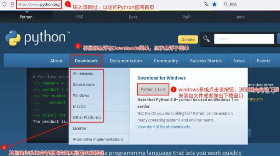Open the About menu
The width and height of the screenshot is (280, 156).
(x=56, y=61)
